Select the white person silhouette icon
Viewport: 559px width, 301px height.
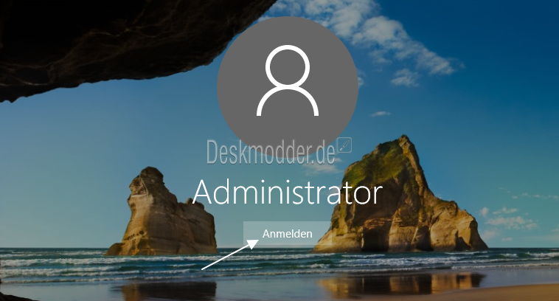tap(288, 80)
